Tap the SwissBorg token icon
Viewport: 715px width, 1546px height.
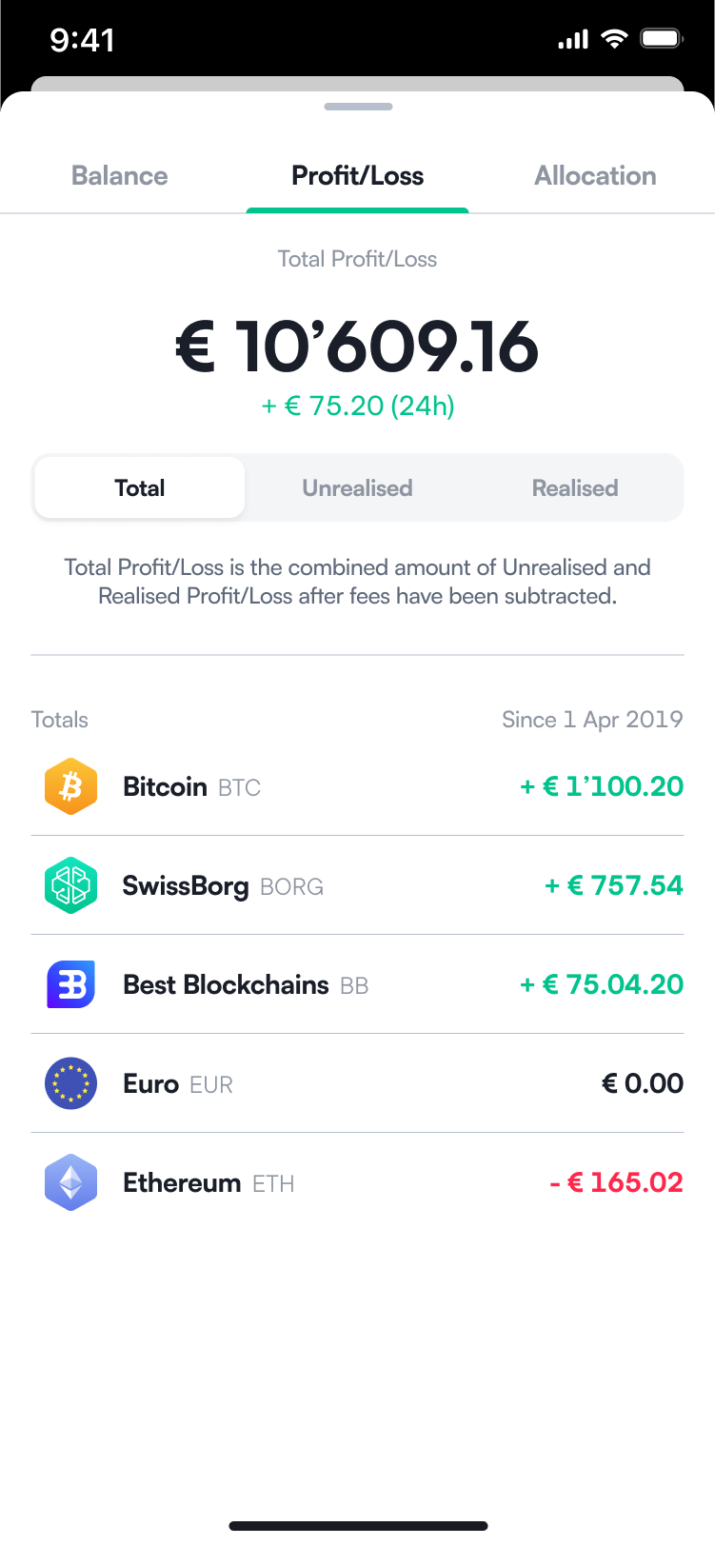point(71,885)
